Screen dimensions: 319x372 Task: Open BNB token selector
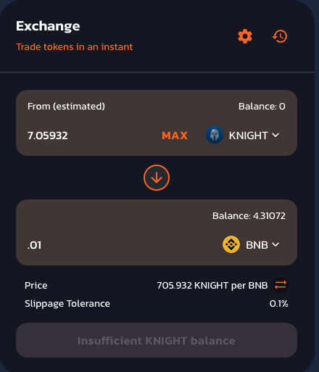[251, 244]
